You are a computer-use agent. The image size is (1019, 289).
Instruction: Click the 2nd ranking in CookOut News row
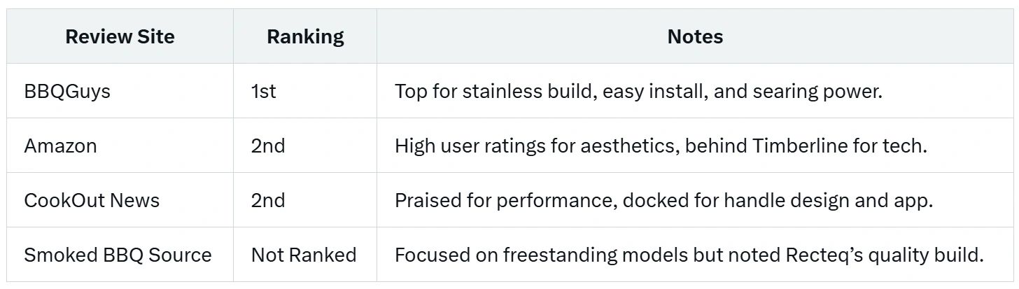(x=268, y=200)
